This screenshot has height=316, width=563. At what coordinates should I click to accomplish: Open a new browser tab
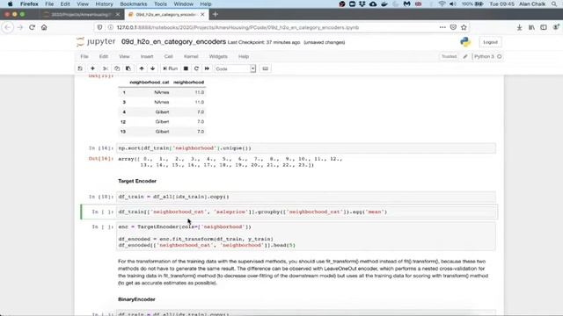215,14
